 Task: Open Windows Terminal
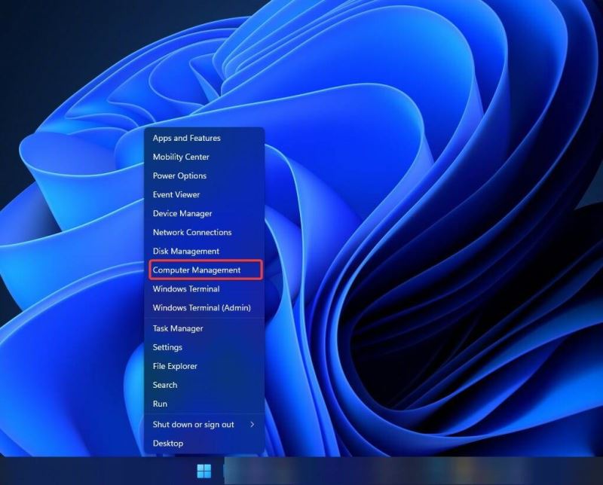[185, 288]
